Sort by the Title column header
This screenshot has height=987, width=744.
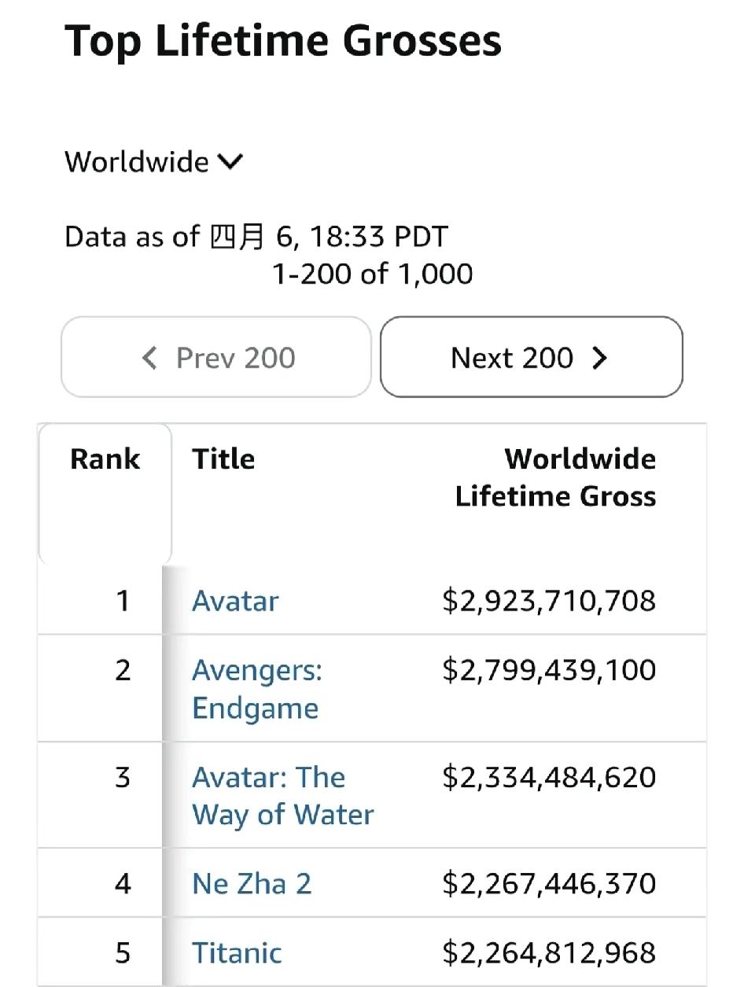click(x=223, y=459)
